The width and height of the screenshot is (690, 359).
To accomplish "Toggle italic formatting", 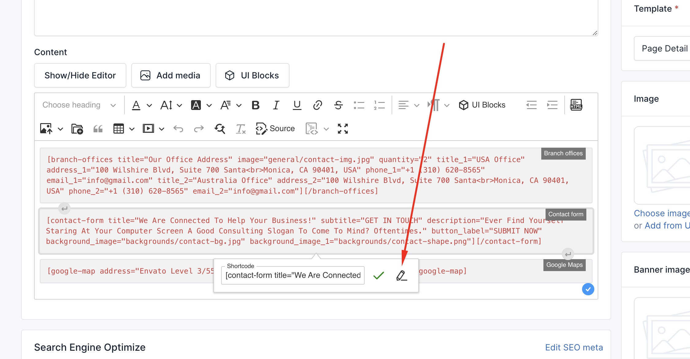I will pos(276,105).
